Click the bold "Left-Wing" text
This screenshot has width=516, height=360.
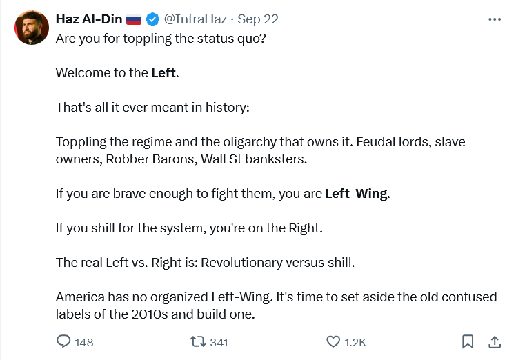pos(357,194)
